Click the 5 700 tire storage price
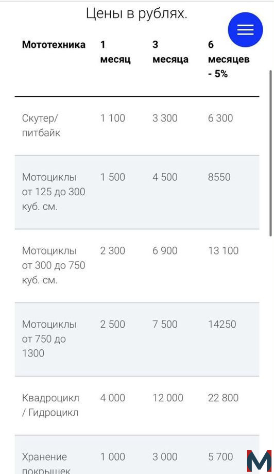This screenshot has width=274, height=474. coord(220,457)
